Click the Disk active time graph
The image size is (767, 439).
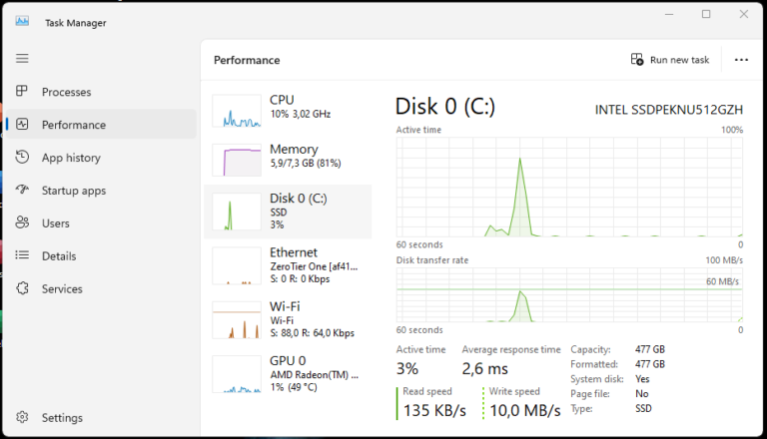(569, 187)
